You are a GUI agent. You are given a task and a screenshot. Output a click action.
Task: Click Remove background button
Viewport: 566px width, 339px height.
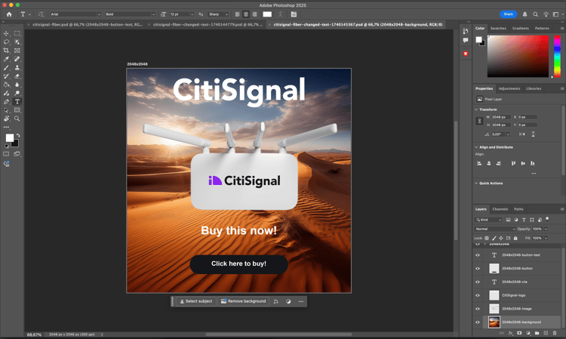(243, 301)
